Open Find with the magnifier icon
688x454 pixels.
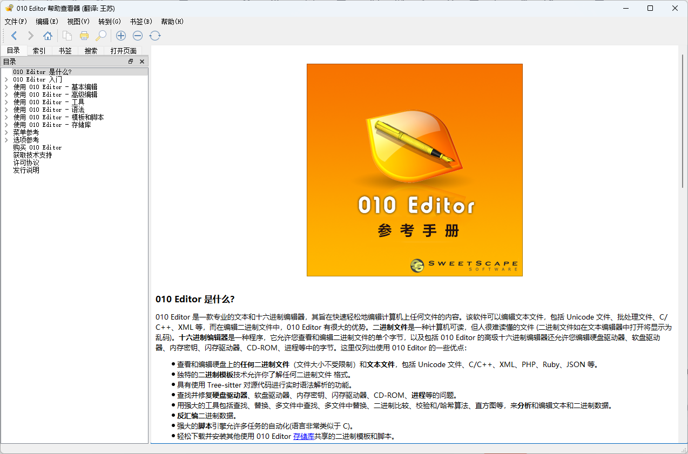coord(100,36)
